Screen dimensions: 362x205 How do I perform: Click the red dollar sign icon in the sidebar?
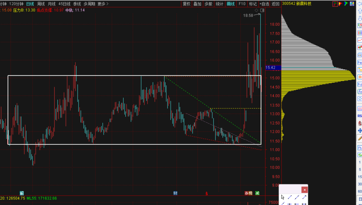click(x=360, y=123)
